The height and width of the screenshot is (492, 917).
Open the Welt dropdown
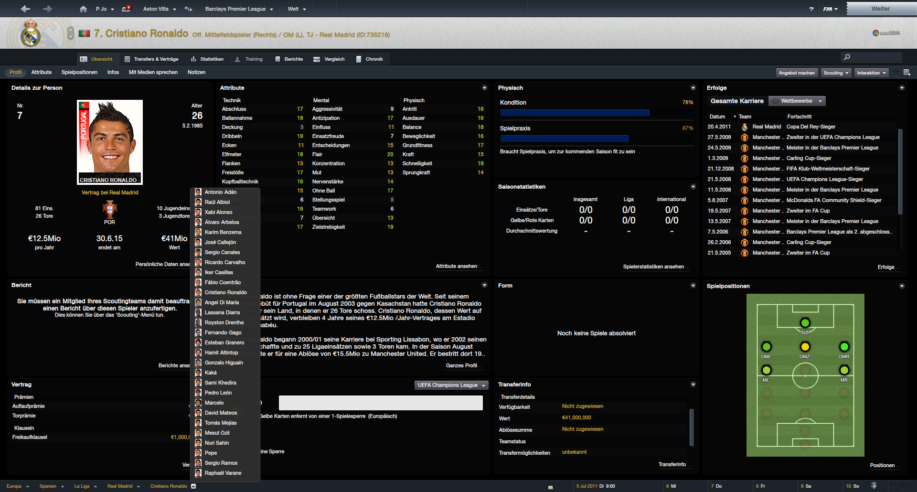pyautogui.click(x=297, y=9)
